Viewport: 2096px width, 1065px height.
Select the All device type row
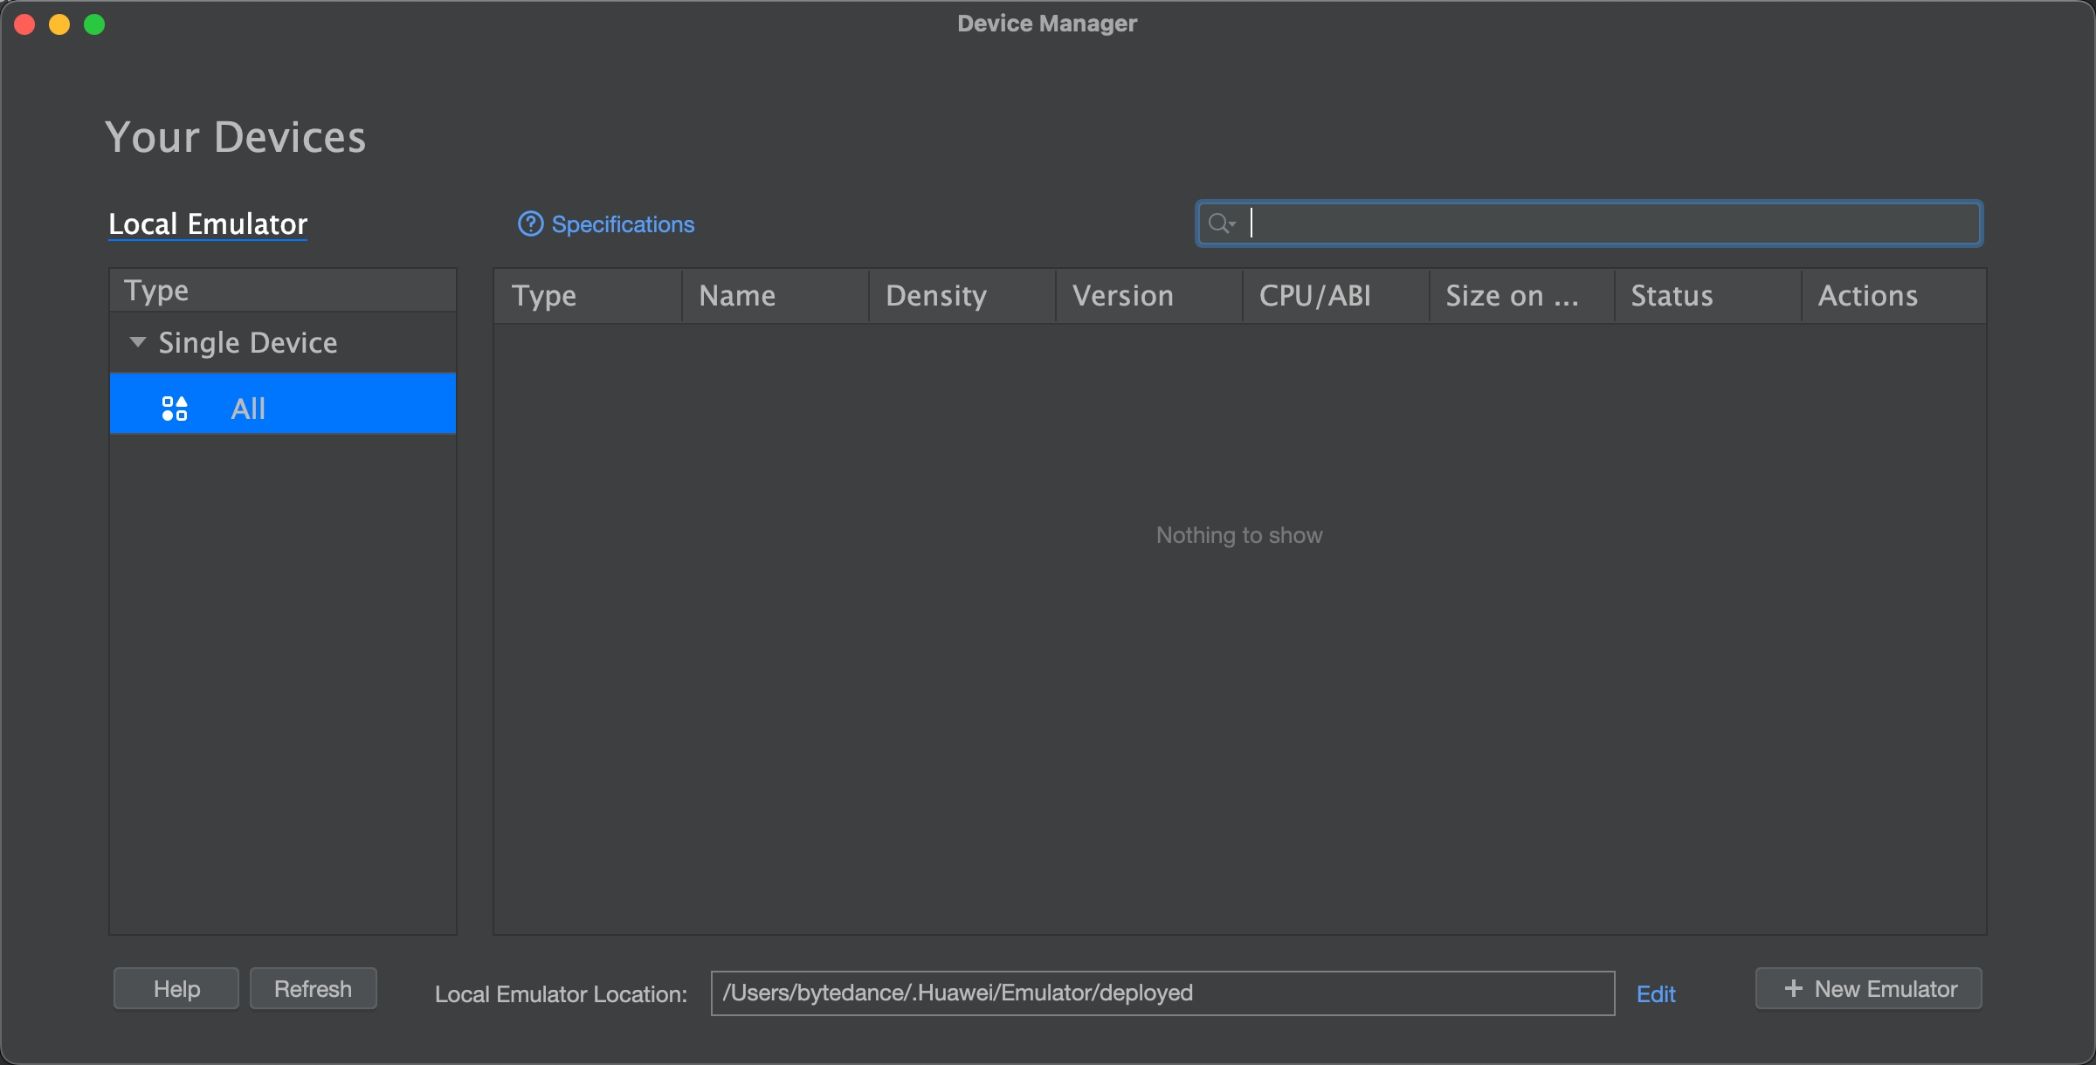point(283,405)
